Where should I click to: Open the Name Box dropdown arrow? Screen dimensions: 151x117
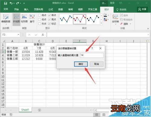(18, 35)
